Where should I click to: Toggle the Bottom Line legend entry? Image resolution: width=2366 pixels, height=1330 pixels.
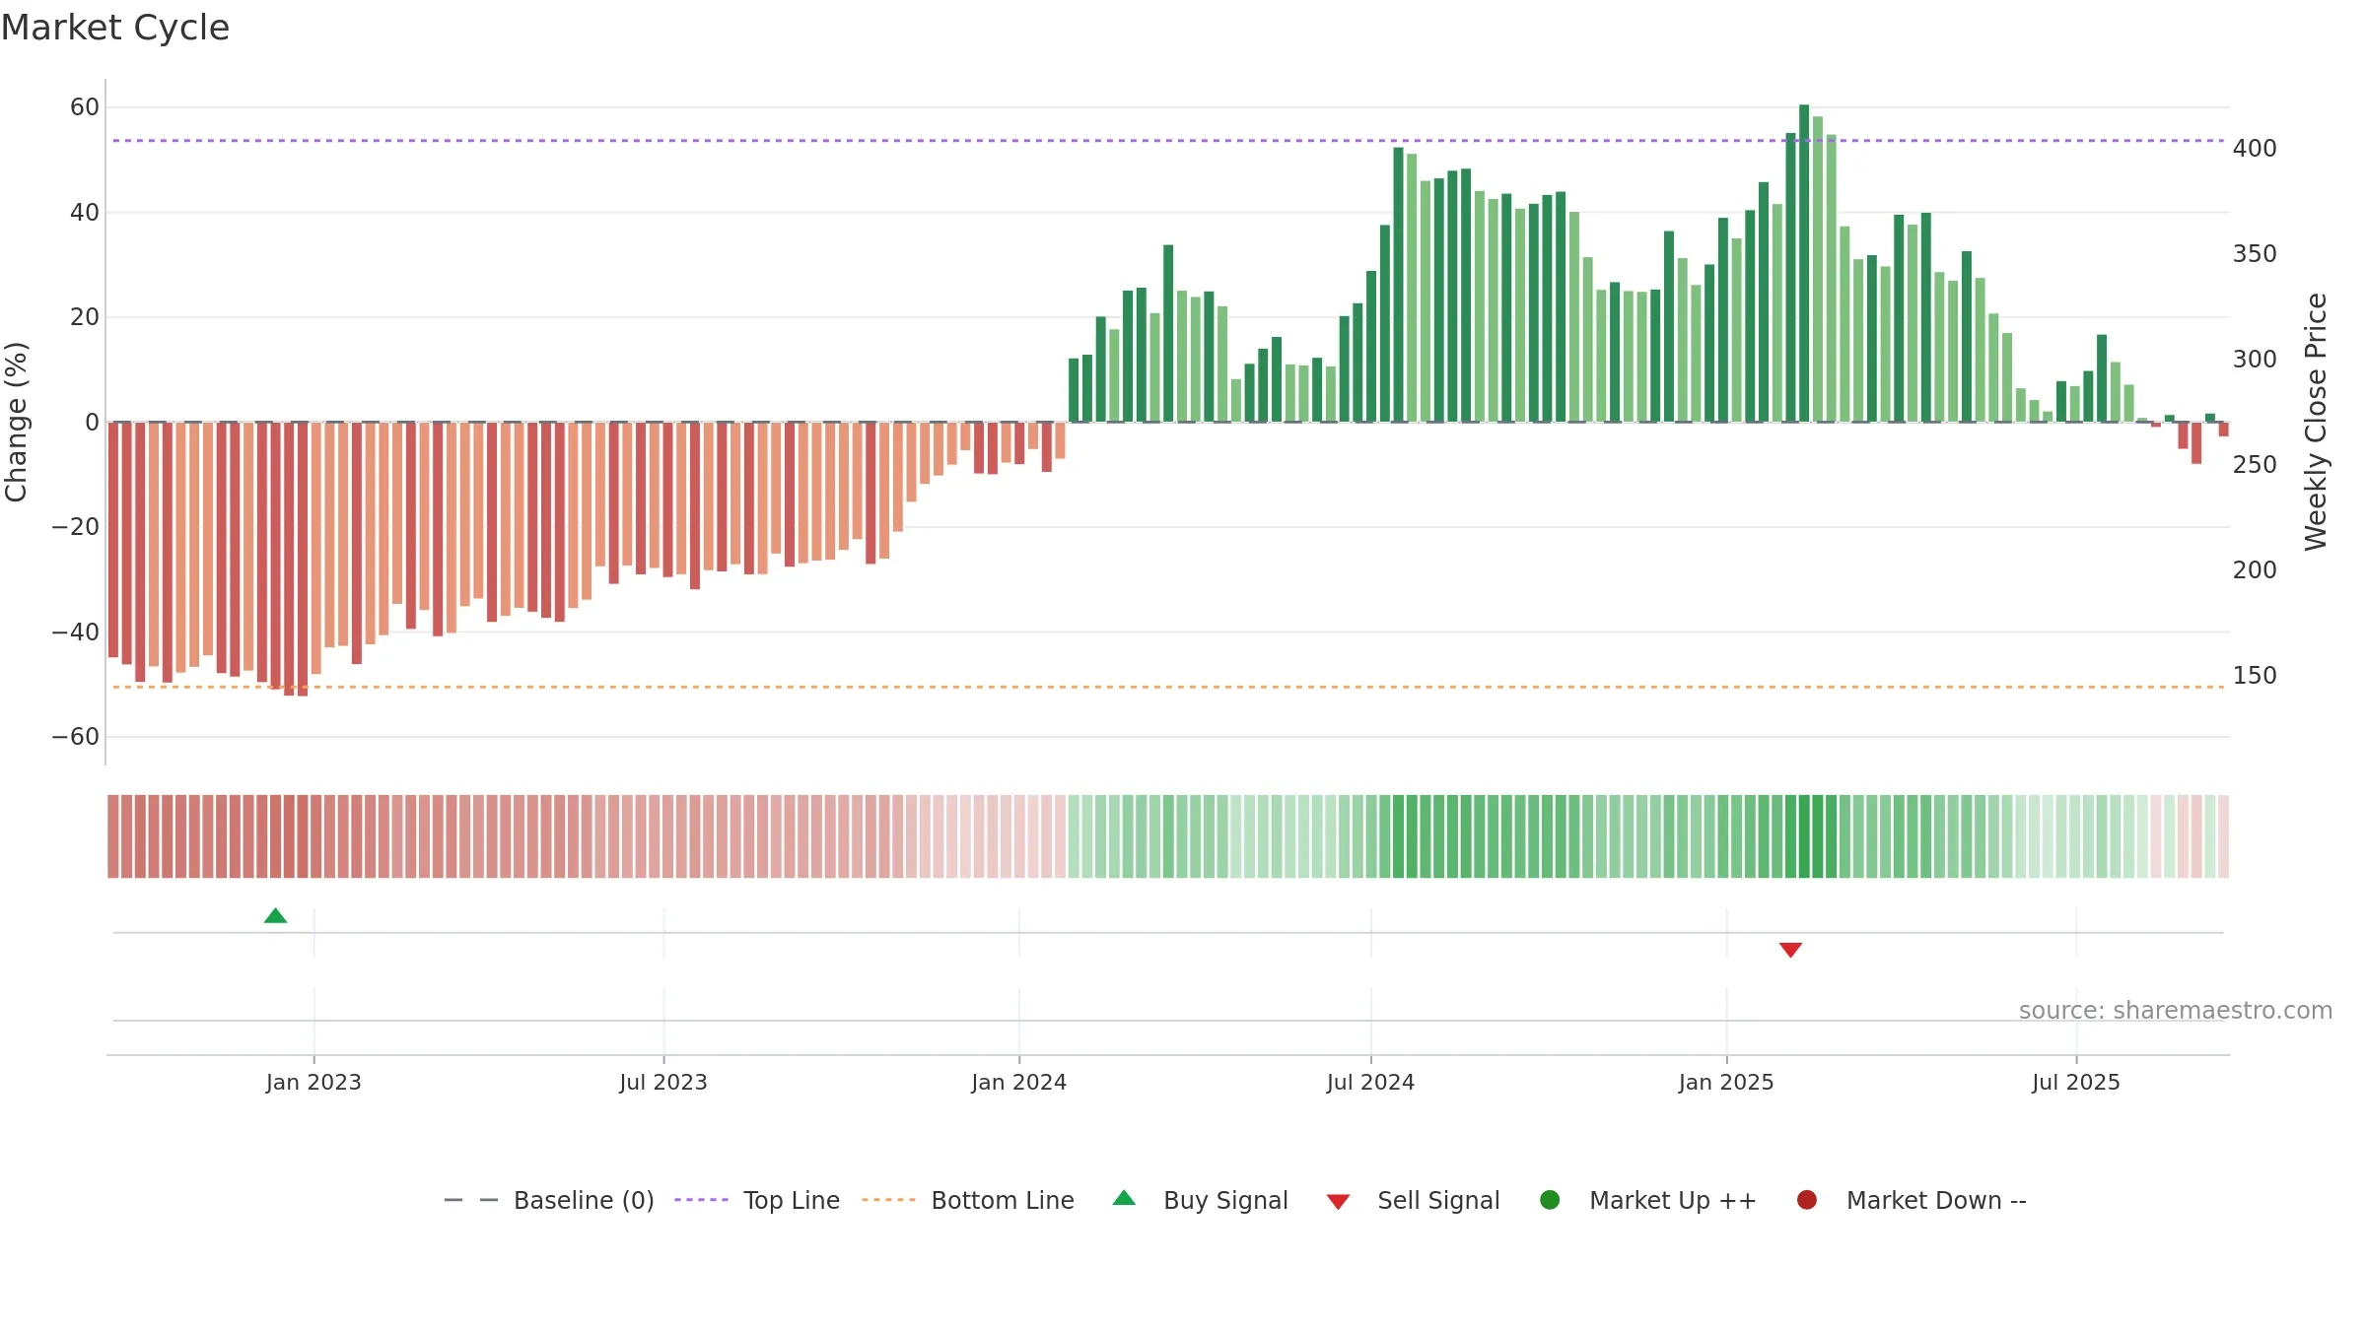click(x=968, y=1200)
